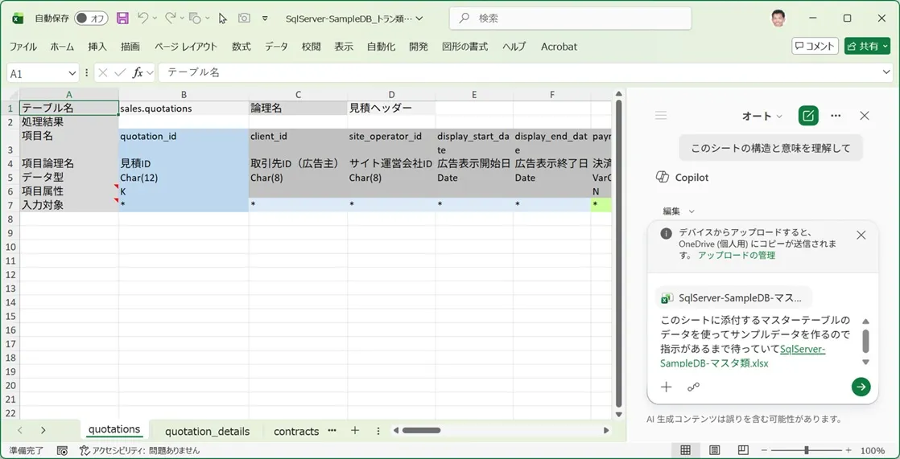Click the Save icon in title bar
The height and width of the screenshot is (459, 900).
tap(122, 18)
